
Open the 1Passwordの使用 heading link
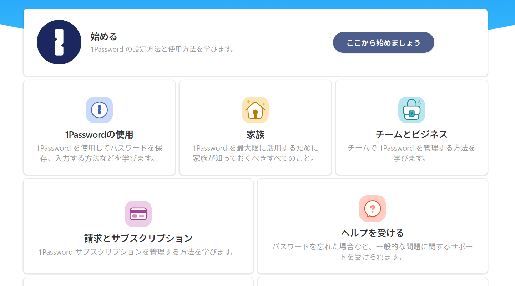point(99,135)
